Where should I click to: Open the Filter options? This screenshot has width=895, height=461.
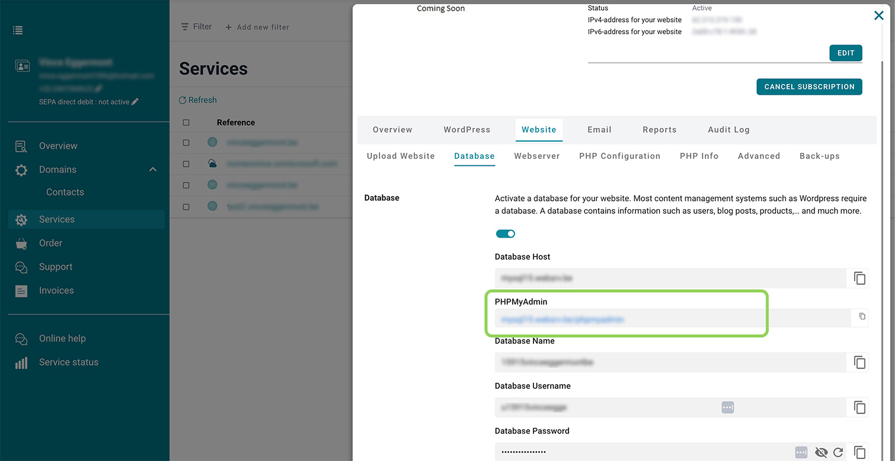pos(196,27)
